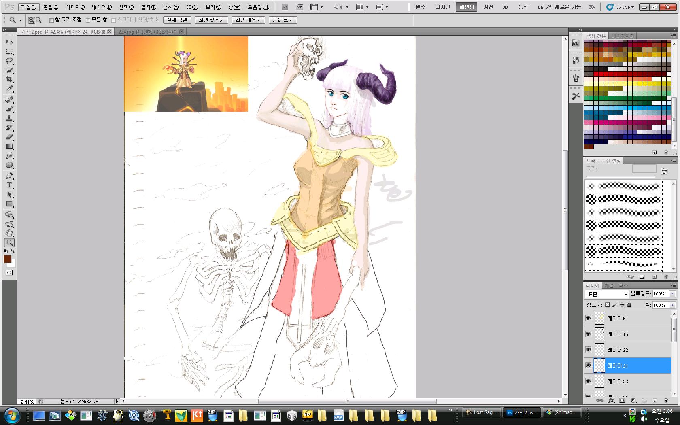680x425 pixels.
Task: Hide 레이어 15 with its eye icon
Action: tap(588, 334)
